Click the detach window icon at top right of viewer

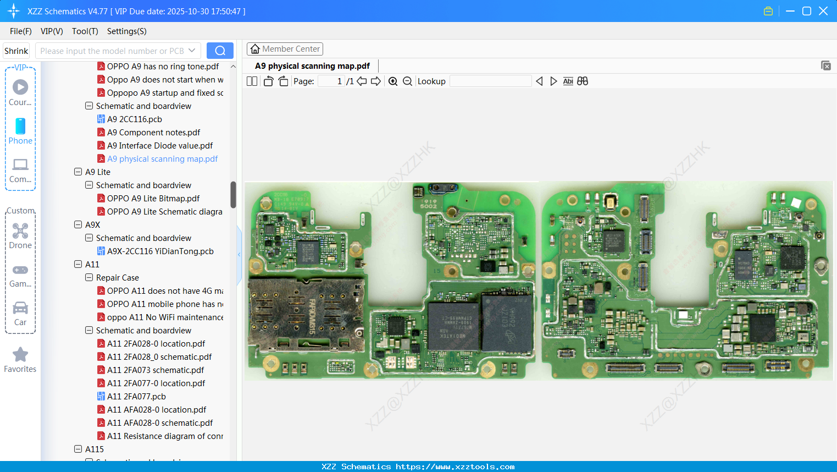(x=825, y=65)
